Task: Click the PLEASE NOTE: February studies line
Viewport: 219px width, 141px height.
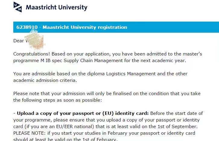Action: (104, 133)
